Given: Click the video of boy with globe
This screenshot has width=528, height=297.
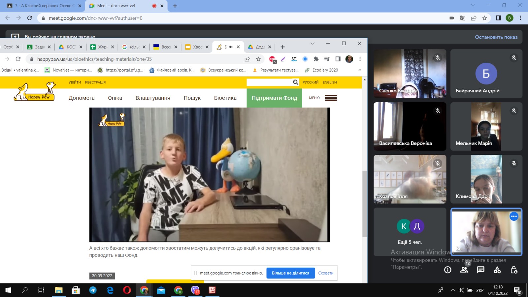Looking at the screenshot, I should pyautogui.click(x=210, y=175).
